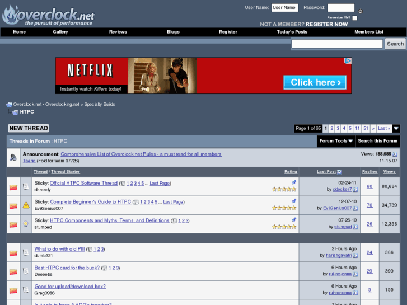Sort threads by Rating column
Viewport: 407px width, 305px height.
coord(291,172)
